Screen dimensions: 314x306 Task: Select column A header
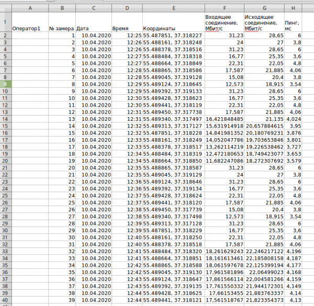[x=29, y=8]
